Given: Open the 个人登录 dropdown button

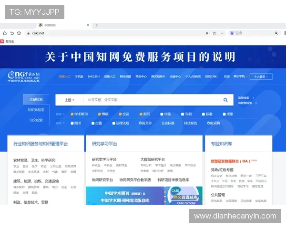Looking at the screenshot, I should pos(261,76).
